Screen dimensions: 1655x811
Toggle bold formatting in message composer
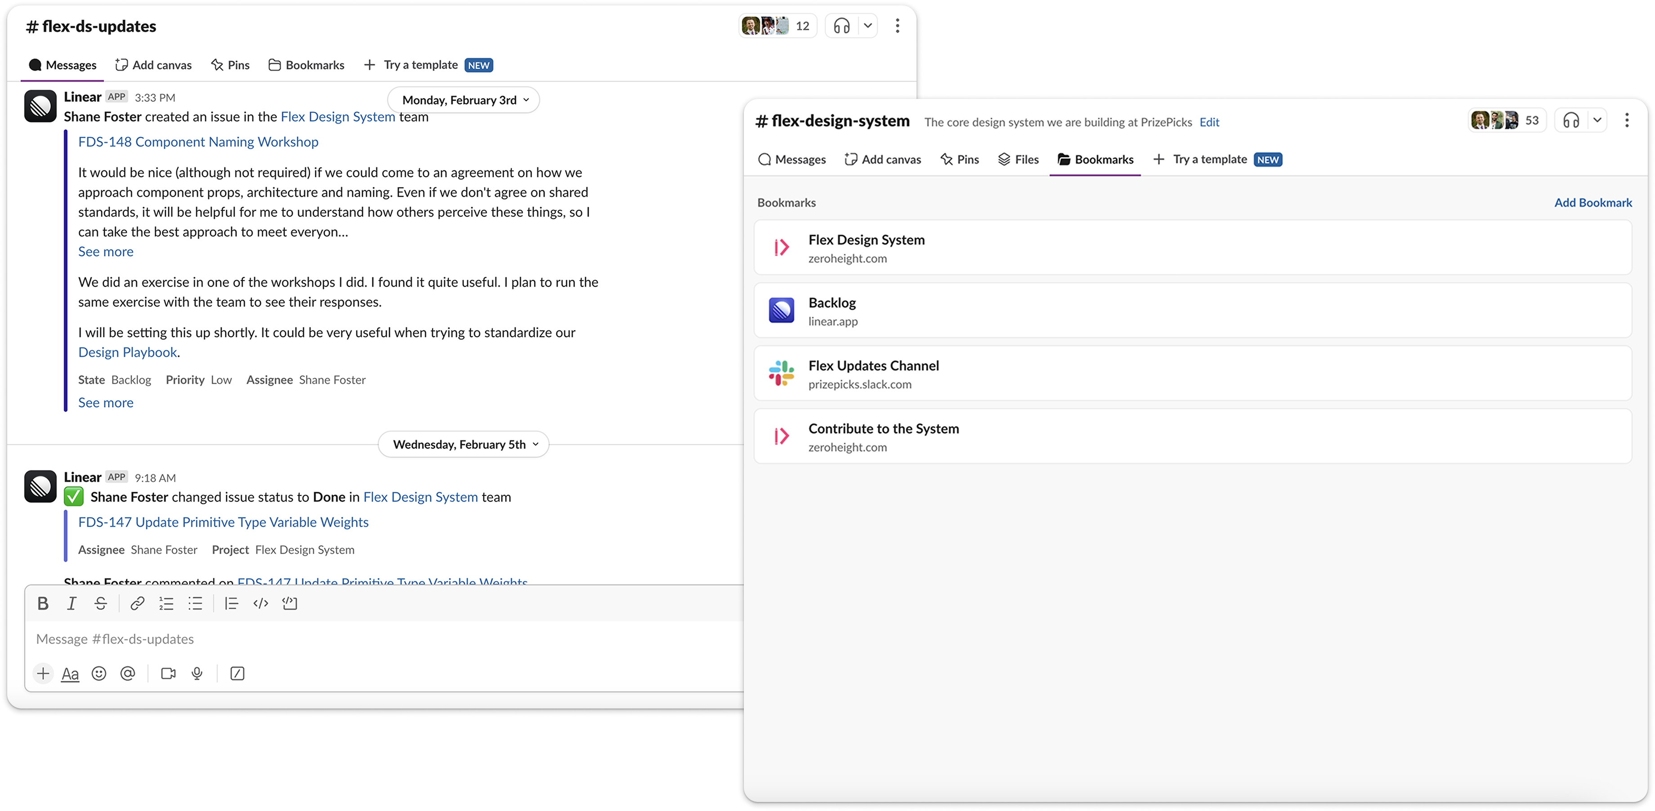(x=43, y=603)
